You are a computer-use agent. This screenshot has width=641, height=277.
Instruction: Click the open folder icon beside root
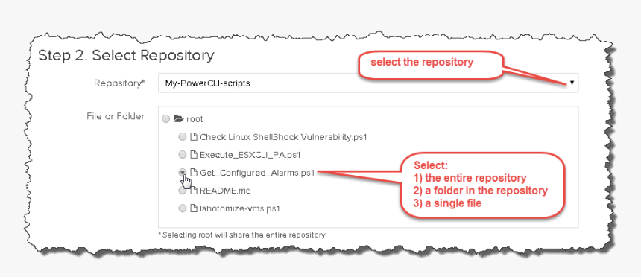178,119
